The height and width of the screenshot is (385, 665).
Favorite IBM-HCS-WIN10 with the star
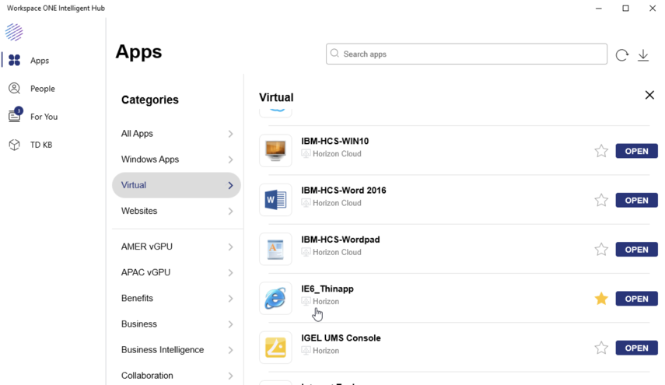point(601,151)
